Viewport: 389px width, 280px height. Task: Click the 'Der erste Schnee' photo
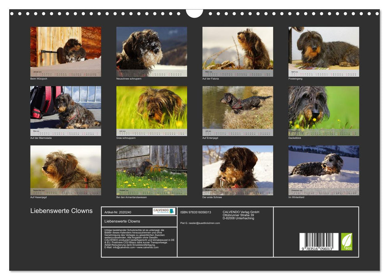(x=238, y=167)
